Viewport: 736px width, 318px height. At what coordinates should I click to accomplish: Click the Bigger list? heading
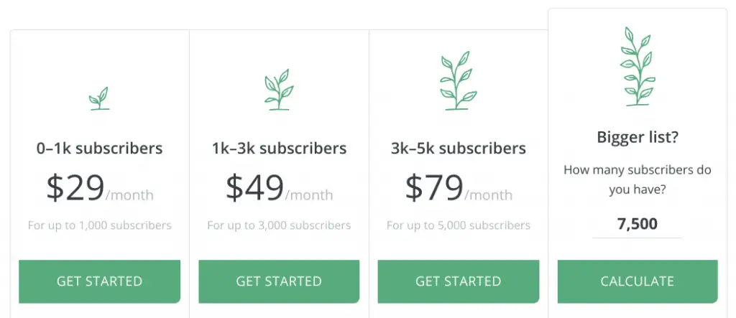638,137
